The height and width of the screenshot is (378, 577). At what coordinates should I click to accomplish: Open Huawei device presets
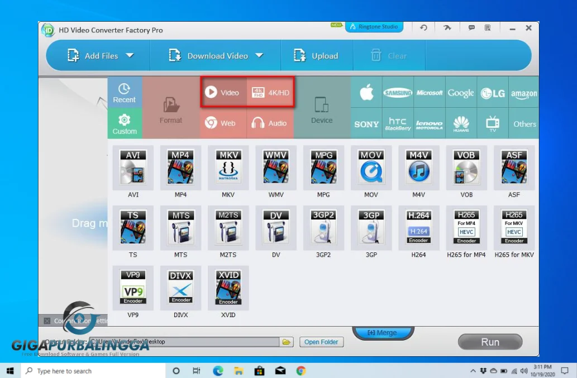coord(461,123)
